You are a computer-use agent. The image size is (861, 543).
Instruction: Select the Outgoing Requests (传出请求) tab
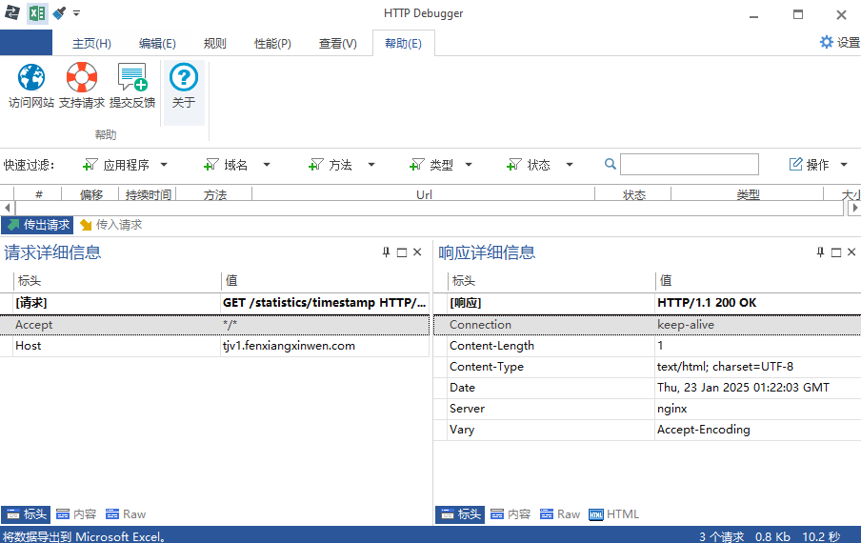pyautogui.click(x=37, y=225)
